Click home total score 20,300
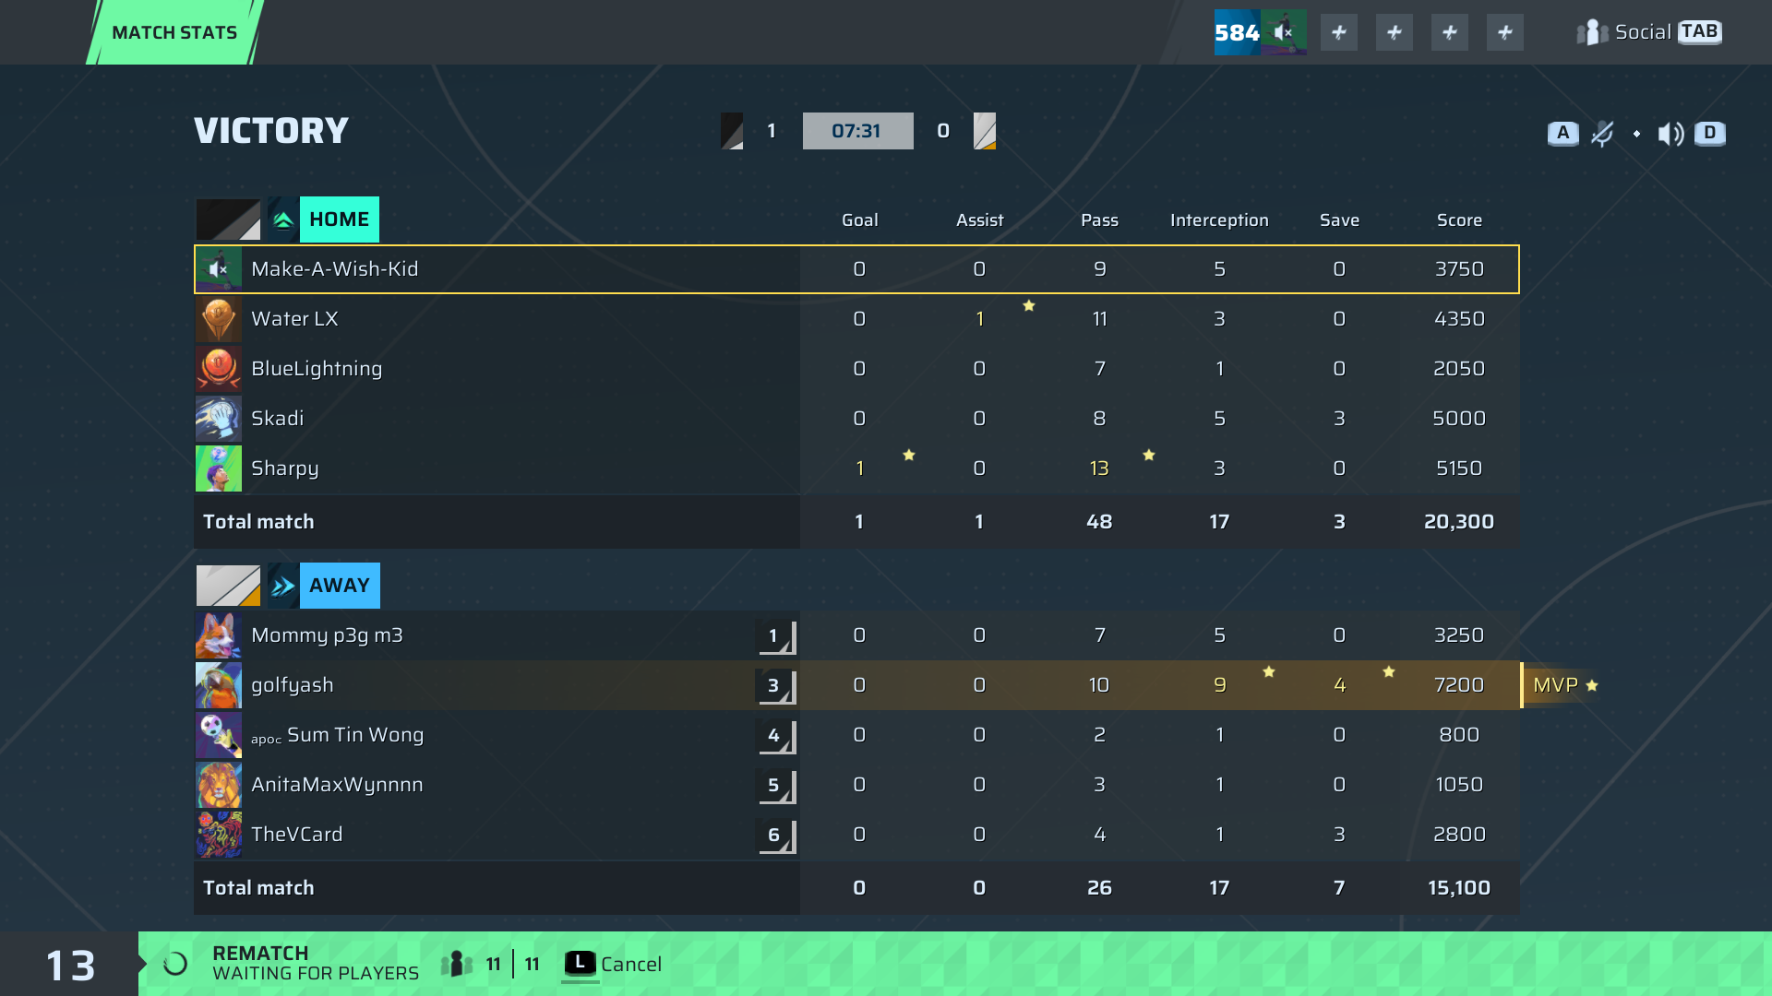The image size is (1772, 996). pyautogui.click(x=1459, y=522)
